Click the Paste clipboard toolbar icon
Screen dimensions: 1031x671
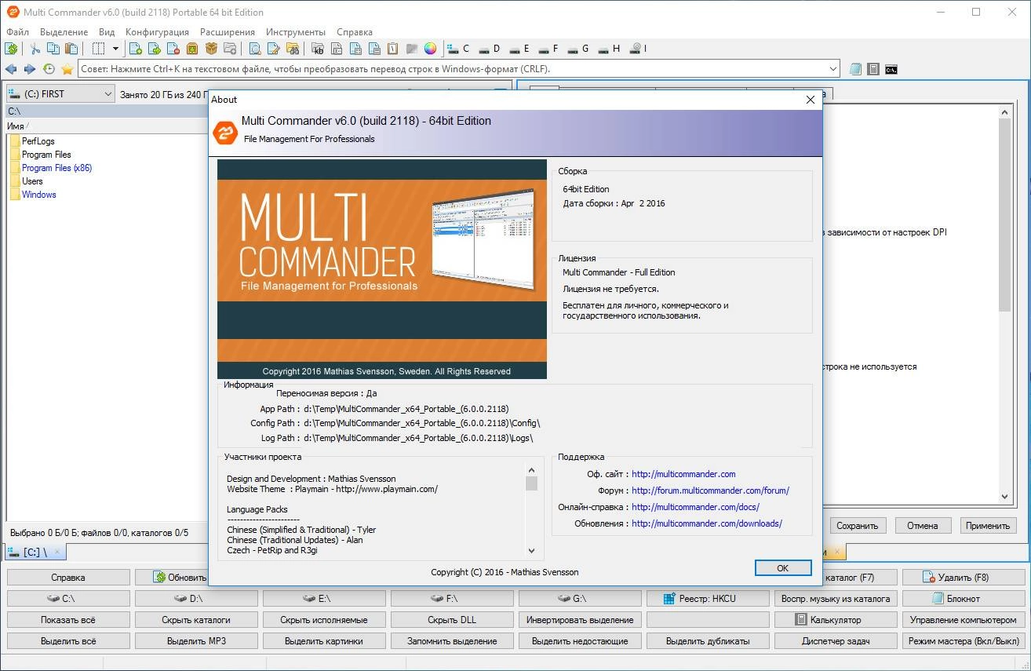tap(71, 49)
